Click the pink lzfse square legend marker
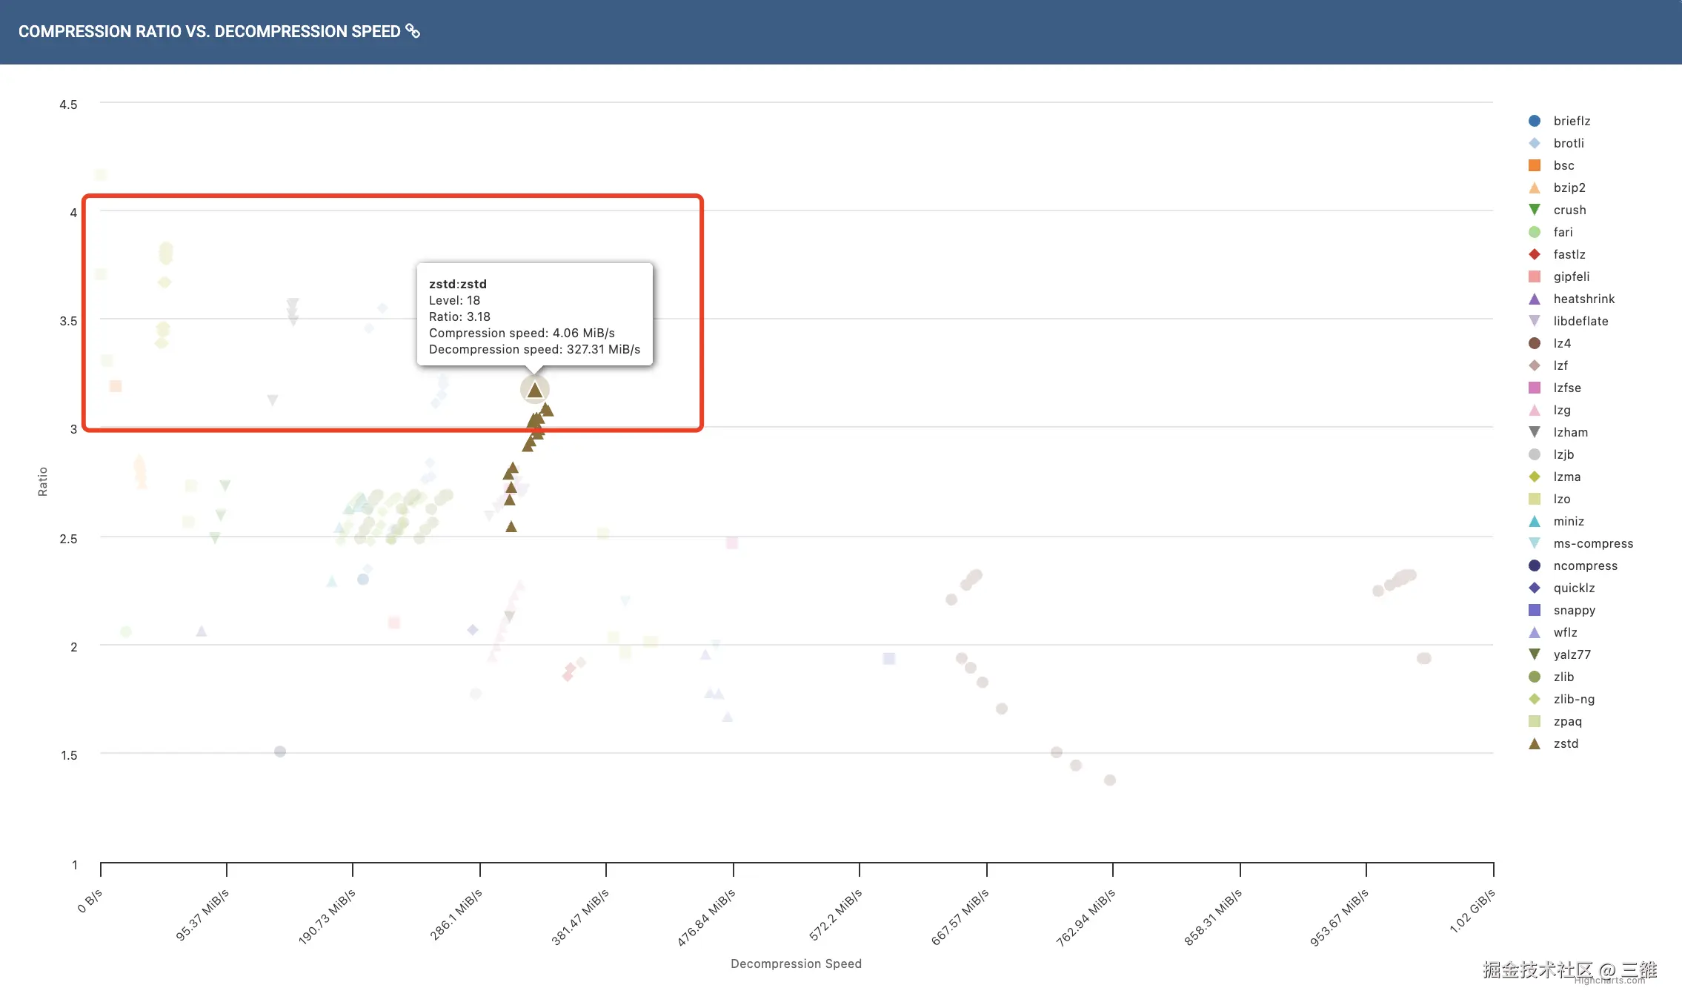This screenshot has width=1682, height=1005. (1535, 388)
